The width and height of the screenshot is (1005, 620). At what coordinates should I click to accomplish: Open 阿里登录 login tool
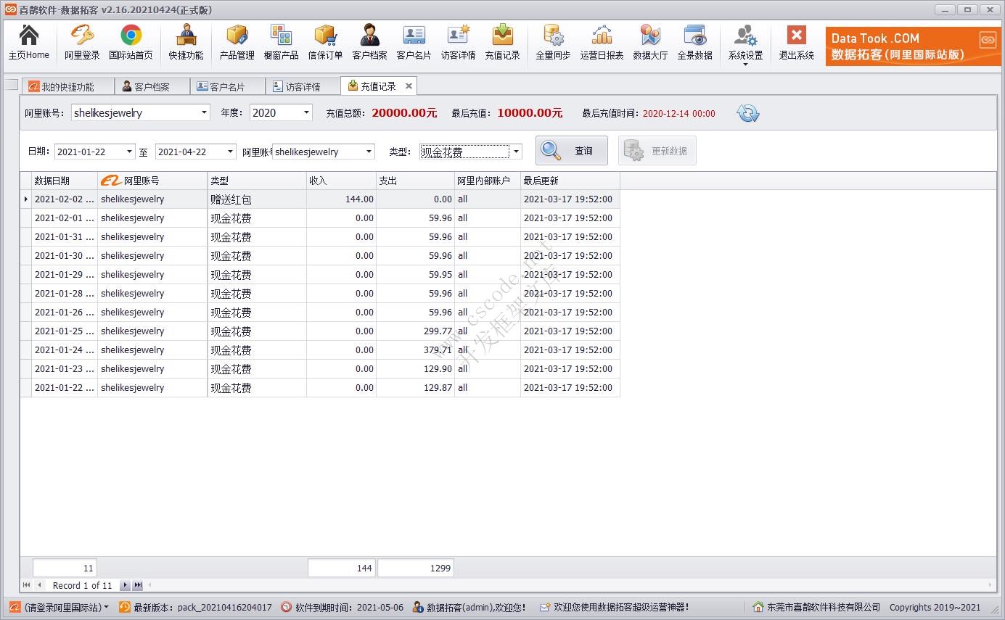click(82, 43)
